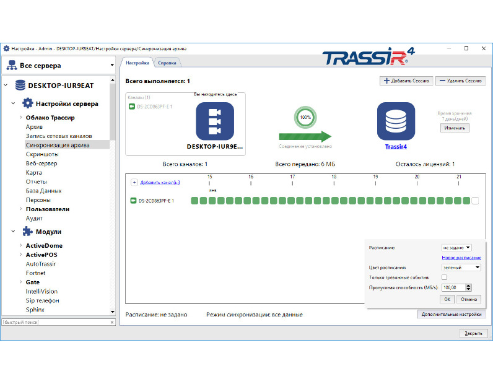Confirm with the OK button
493x384 pixels.
coord(447,299)
